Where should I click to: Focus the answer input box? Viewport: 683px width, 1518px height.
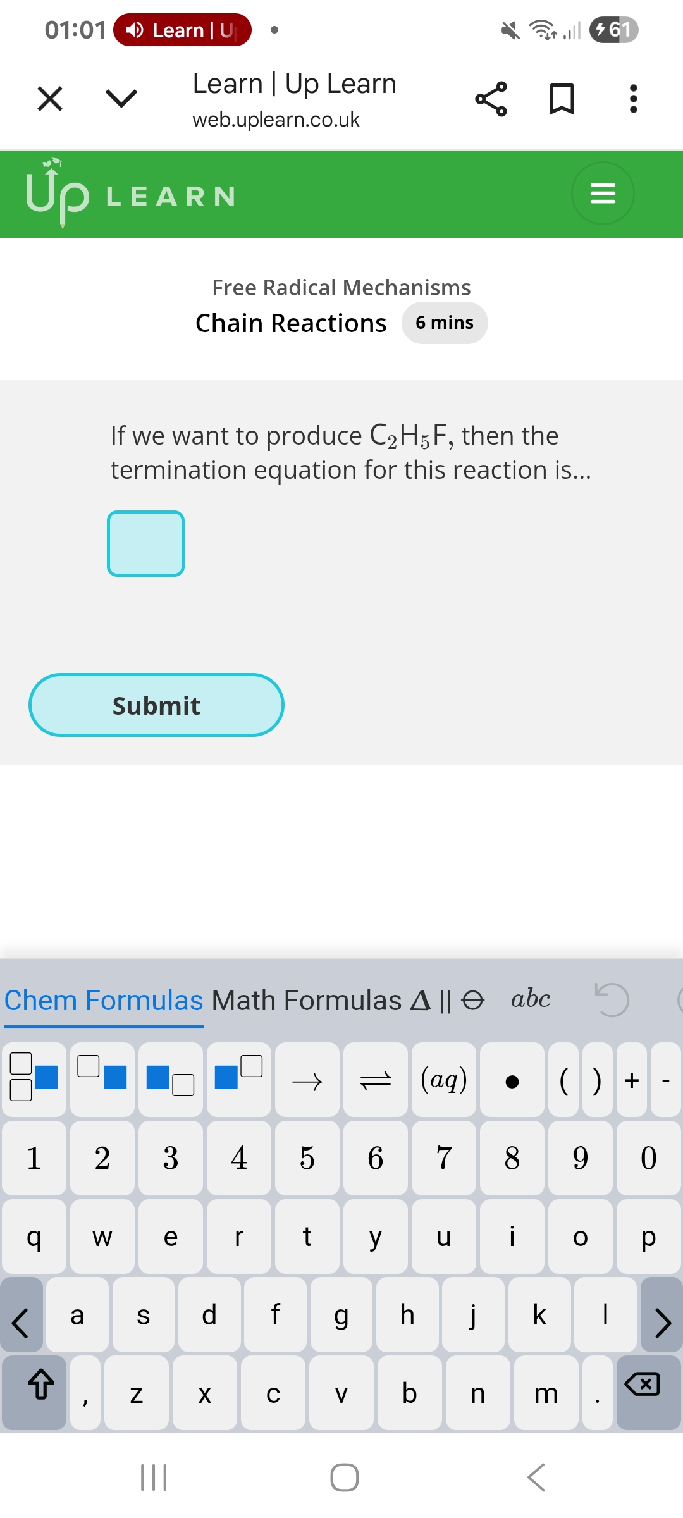145,543
